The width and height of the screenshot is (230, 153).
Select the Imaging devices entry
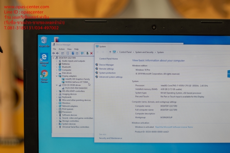pos(69,94)
